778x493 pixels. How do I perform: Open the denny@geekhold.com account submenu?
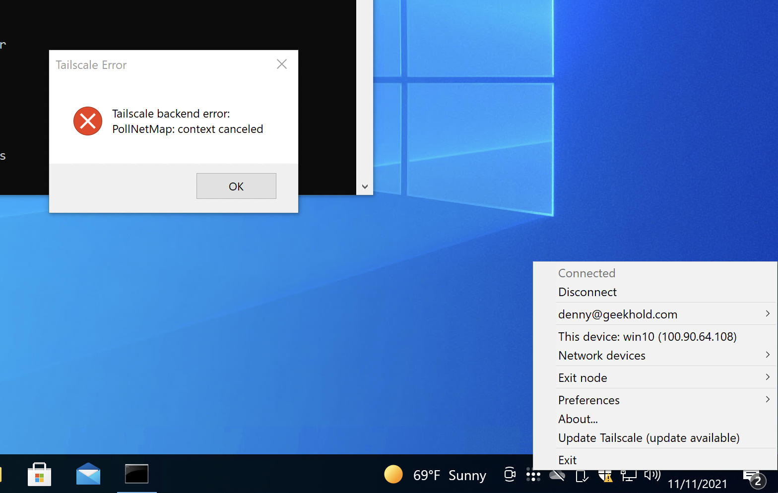click(655, 314)
